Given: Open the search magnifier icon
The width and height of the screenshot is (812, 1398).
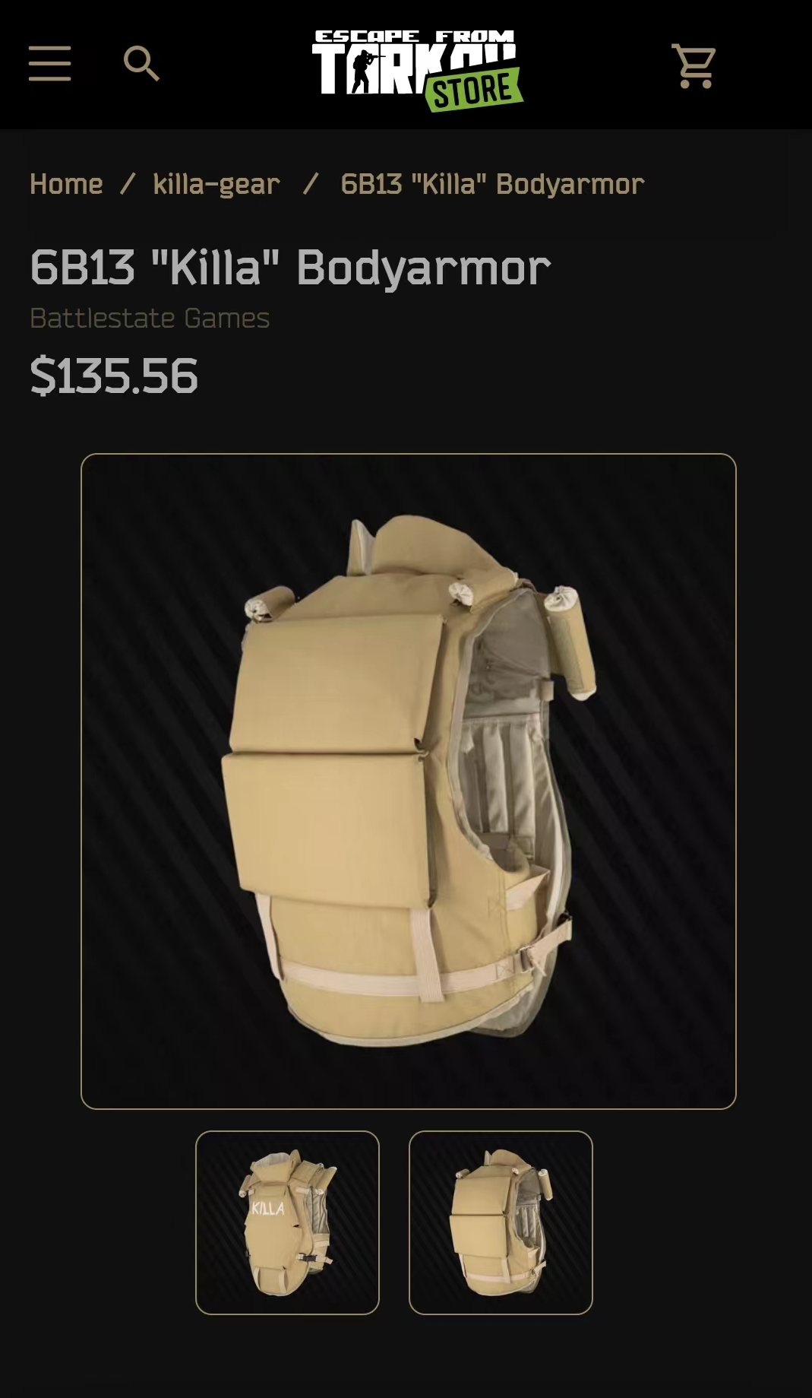Looking at the screenshot, I should [x=142, y=64].
